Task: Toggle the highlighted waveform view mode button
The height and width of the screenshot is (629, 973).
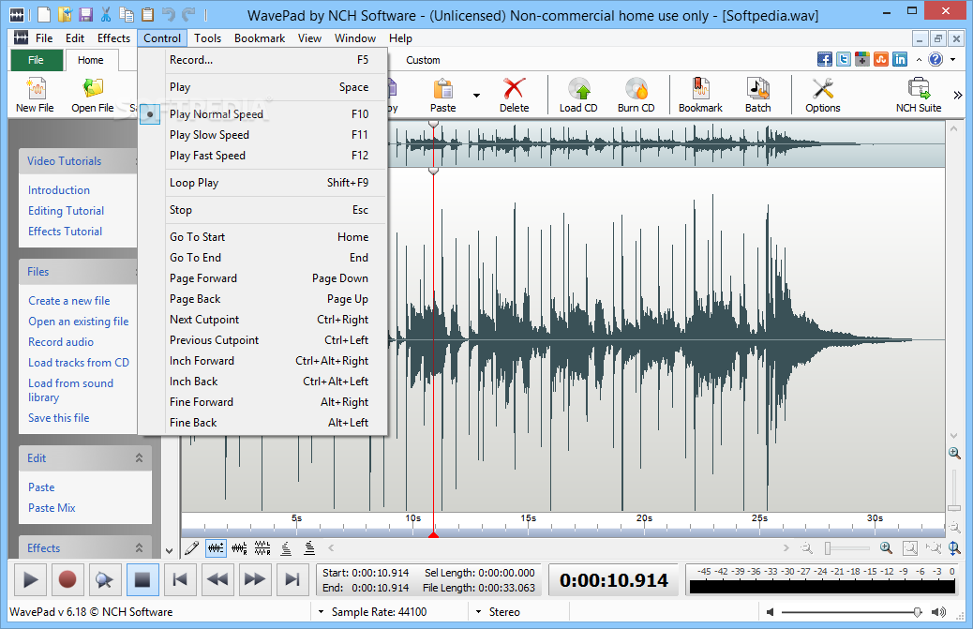Action: 216,547
